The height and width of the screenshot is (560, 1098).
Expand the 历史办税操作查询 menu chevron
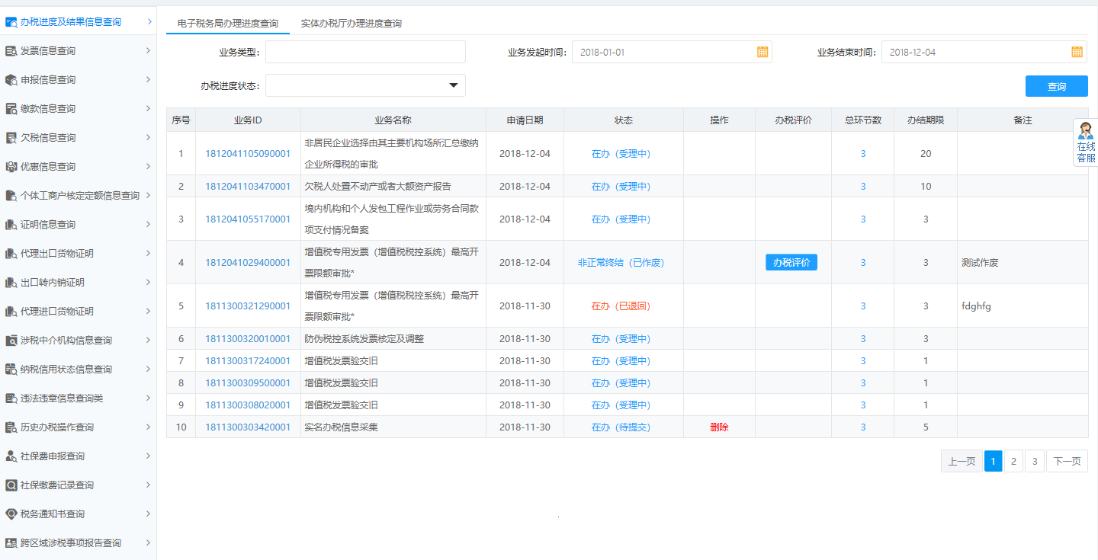pyautogui.click(x=149, y=427)
